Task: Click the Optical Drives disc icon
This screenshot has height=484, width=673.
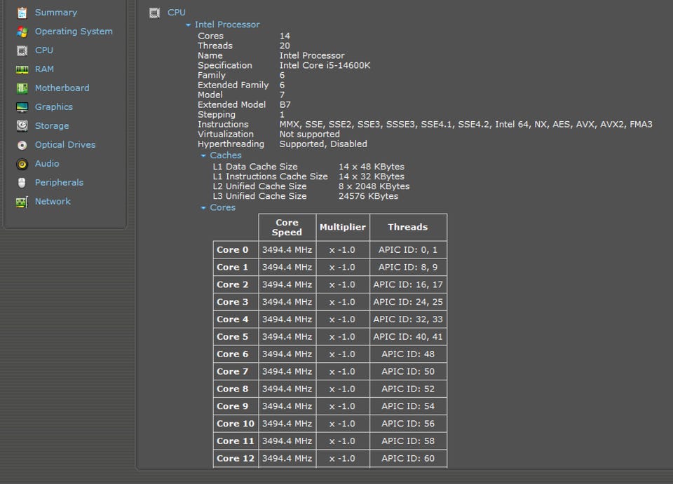Action: [x=22, y=145]
